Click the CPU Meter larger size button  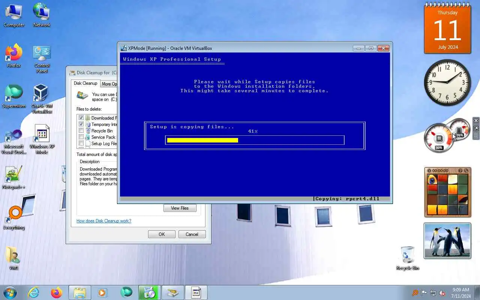pos(476,128)
